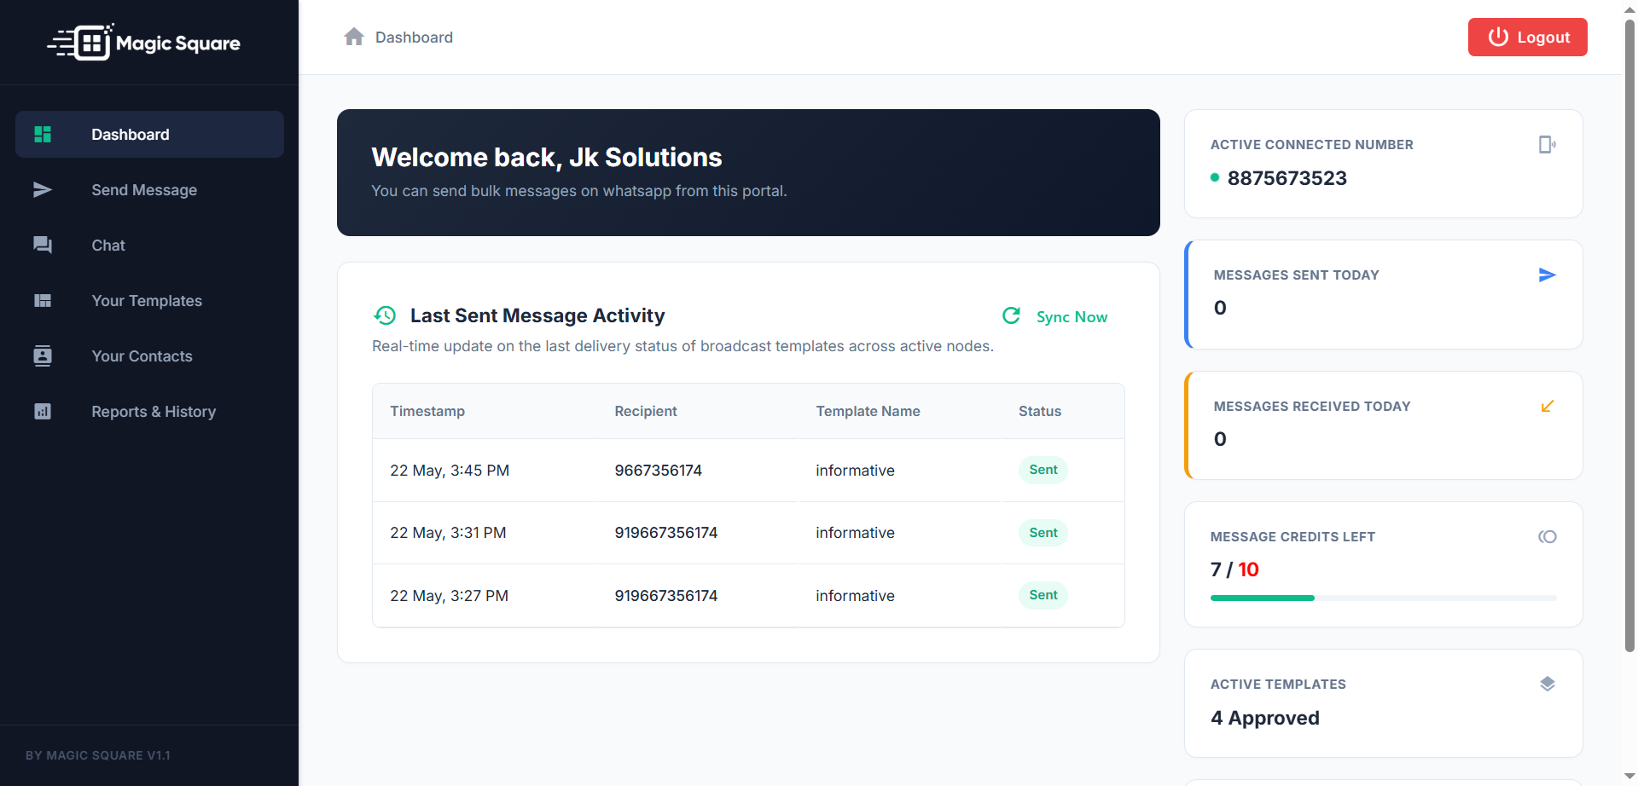Click the 7 / 10 credits value
This screenshot has width=1638, height=786.
1234,569
